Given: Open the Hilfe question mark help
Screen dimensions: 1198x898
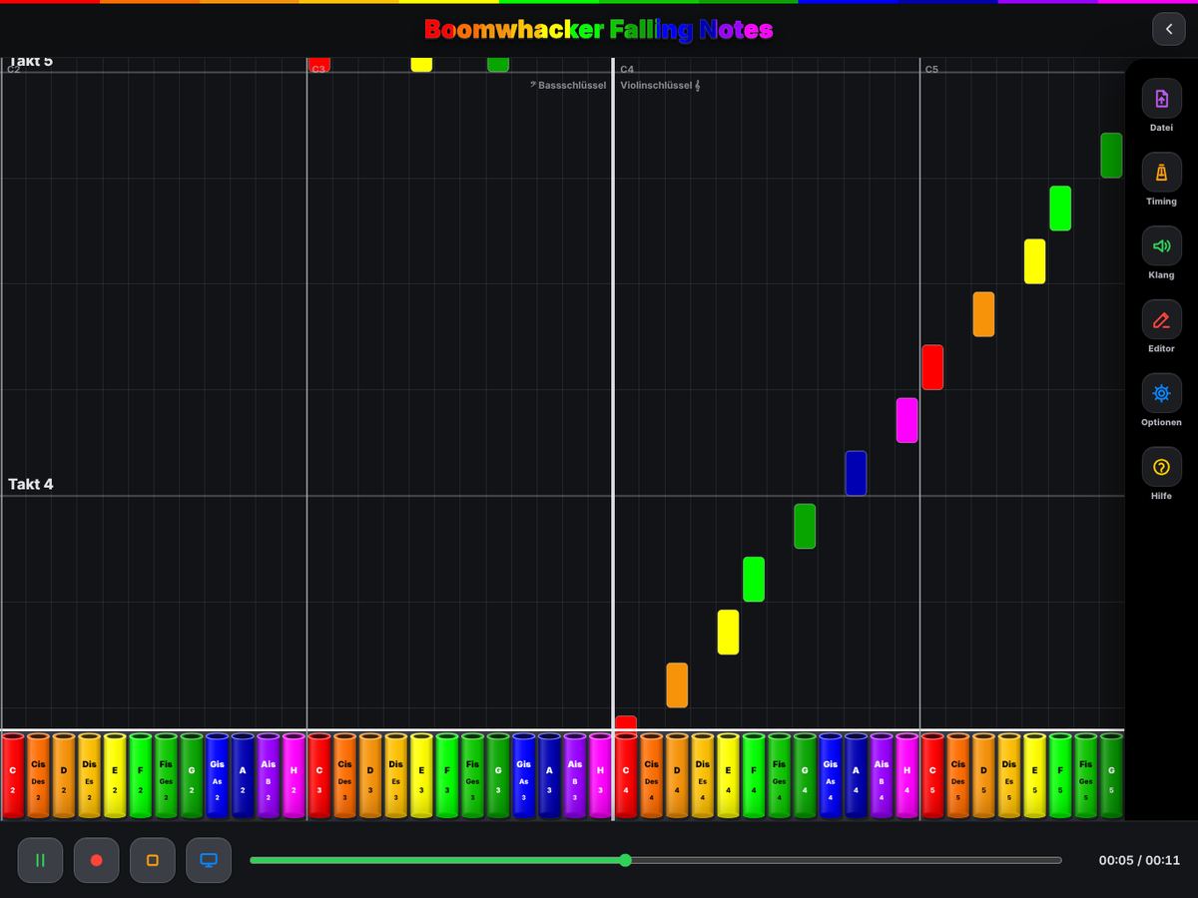Looking at the screenshot, I should coord(1161,467).
